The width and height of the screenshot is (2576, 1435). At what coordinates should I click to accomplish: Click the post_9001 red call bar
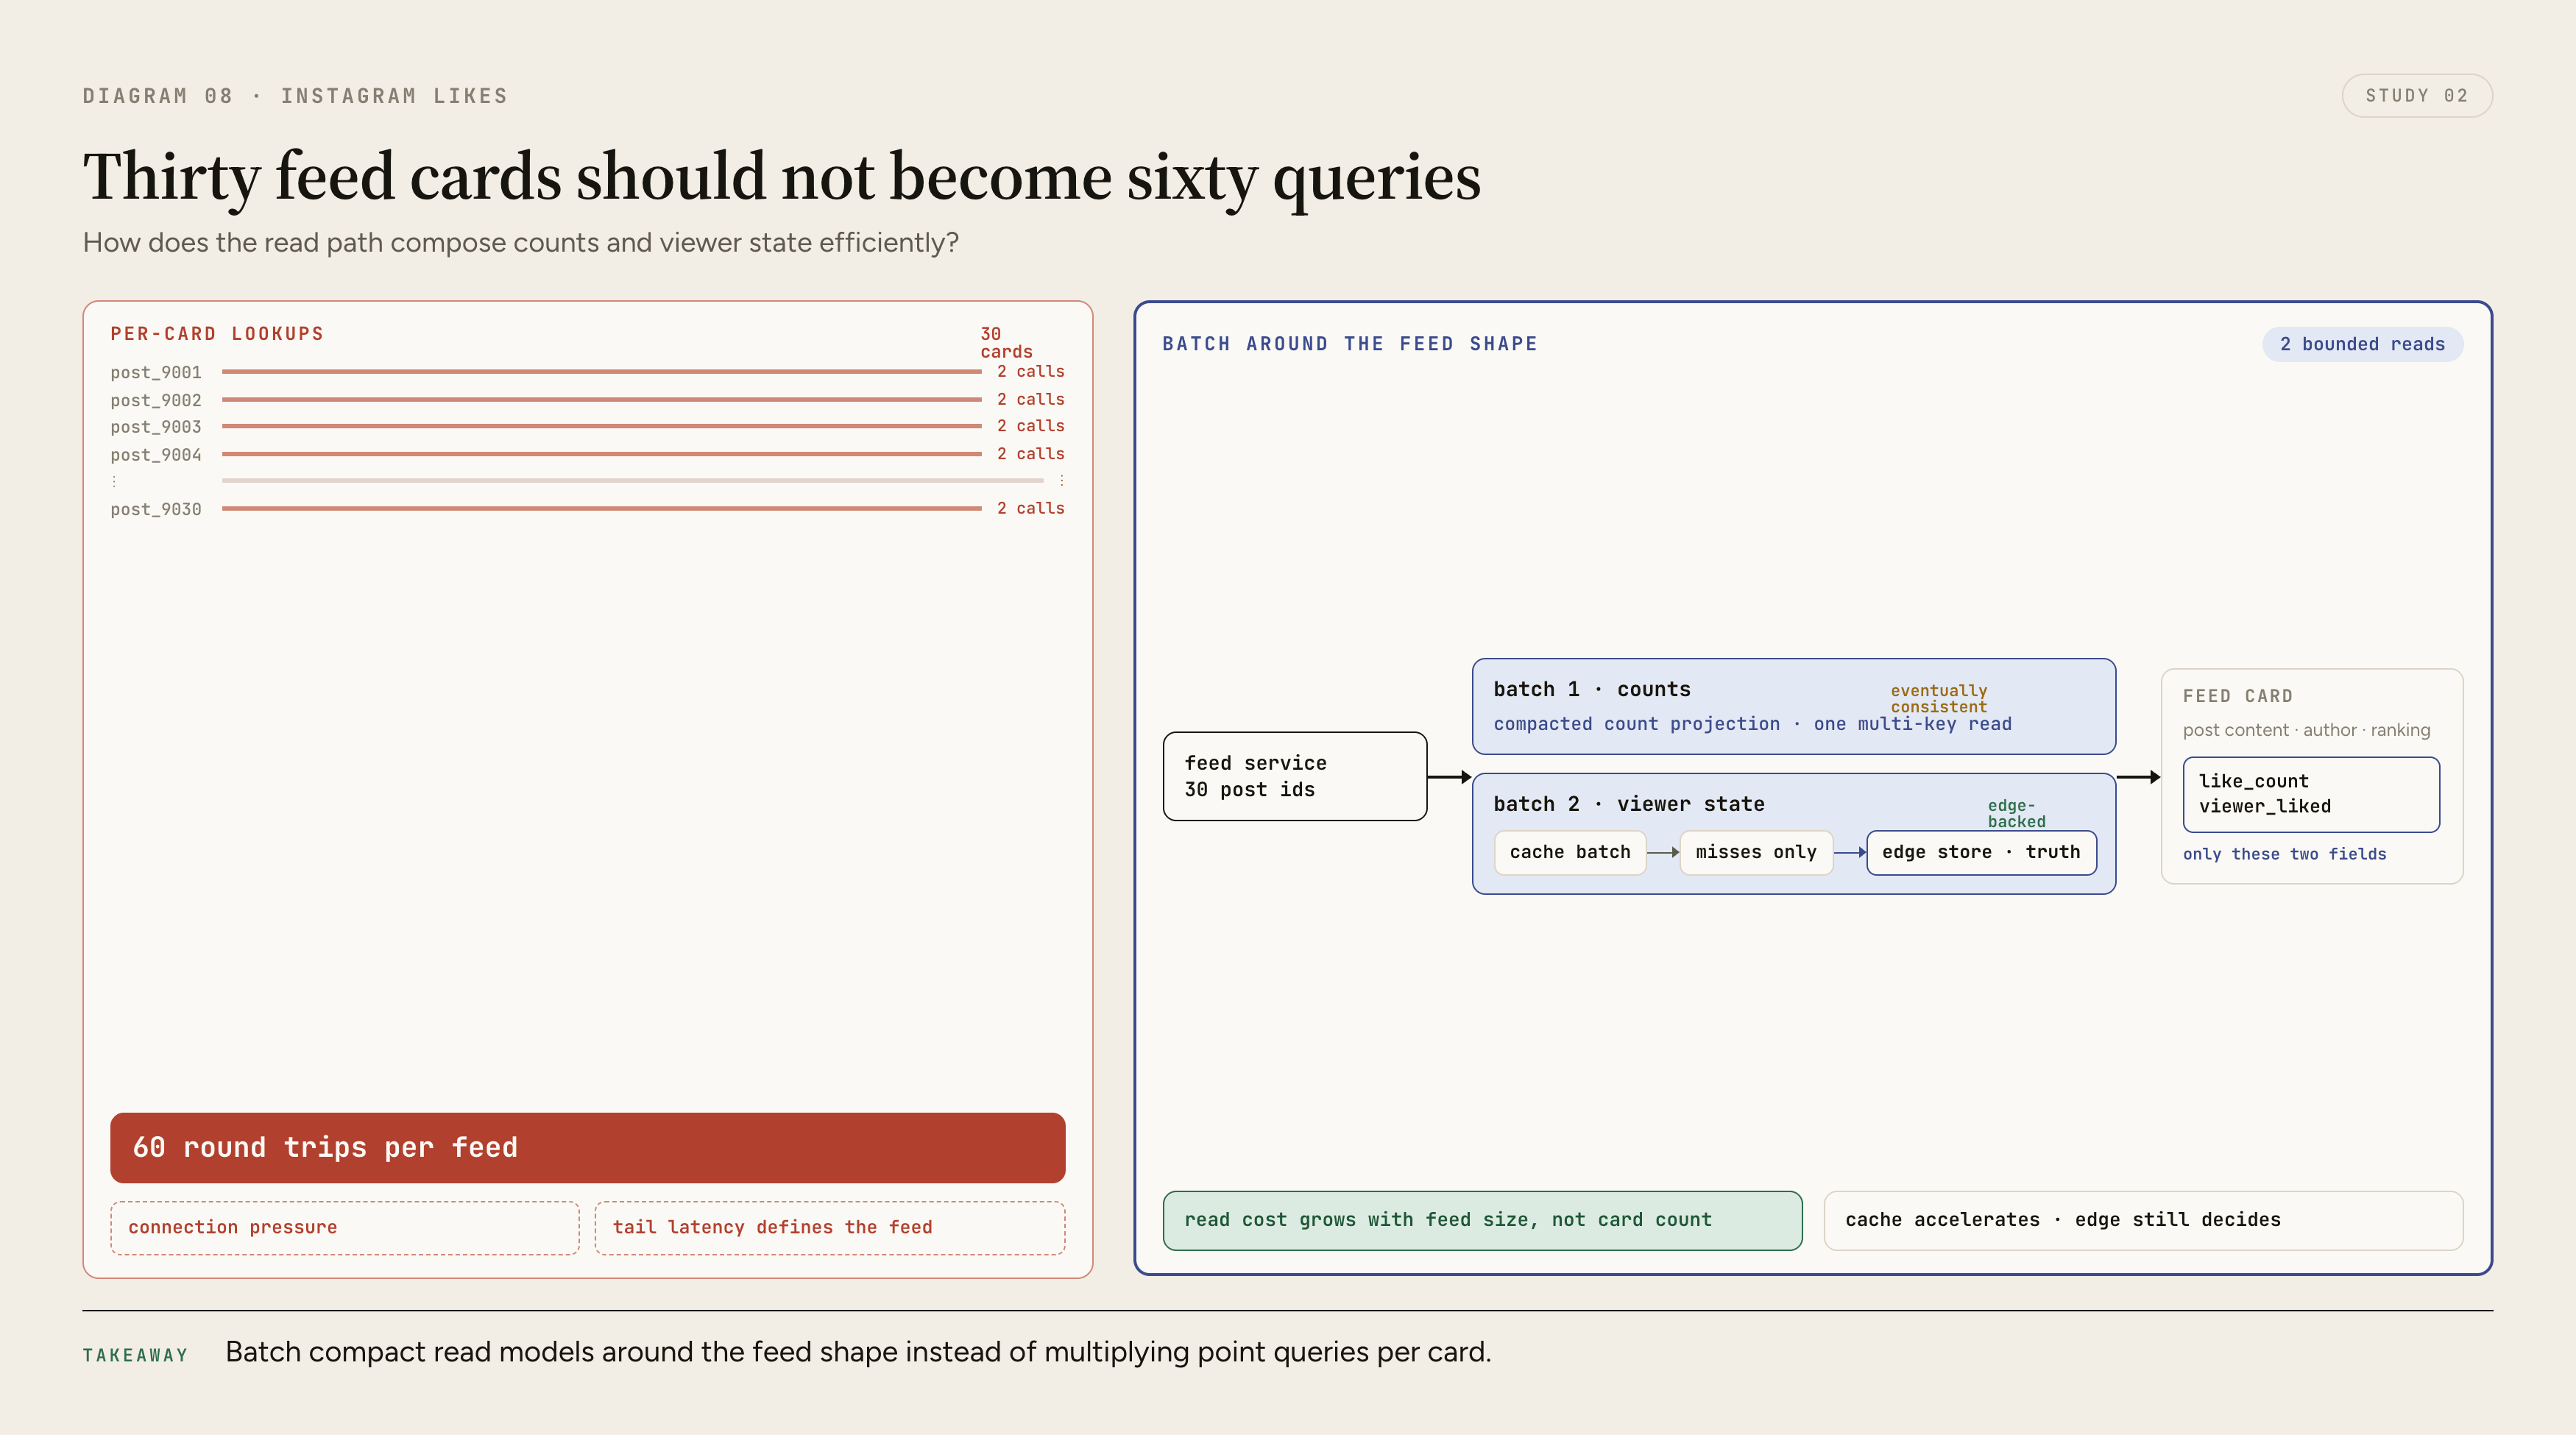pyautogui.click(x=601, y=372)
